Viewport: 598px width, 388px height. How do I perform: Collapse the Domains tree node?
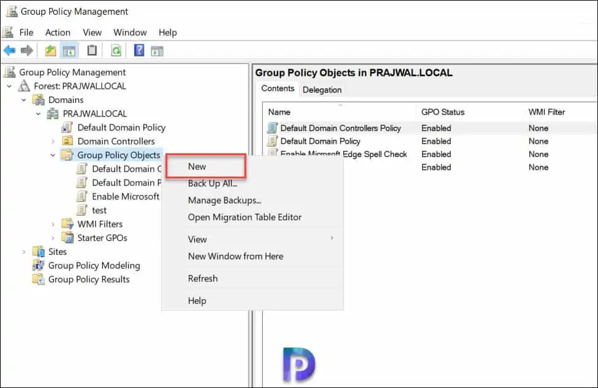click(x=24, y=100)
